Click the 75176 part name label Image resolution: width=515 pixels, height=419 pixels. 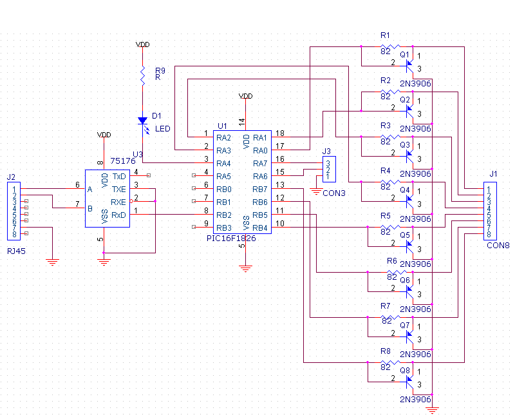click(123, 161)
